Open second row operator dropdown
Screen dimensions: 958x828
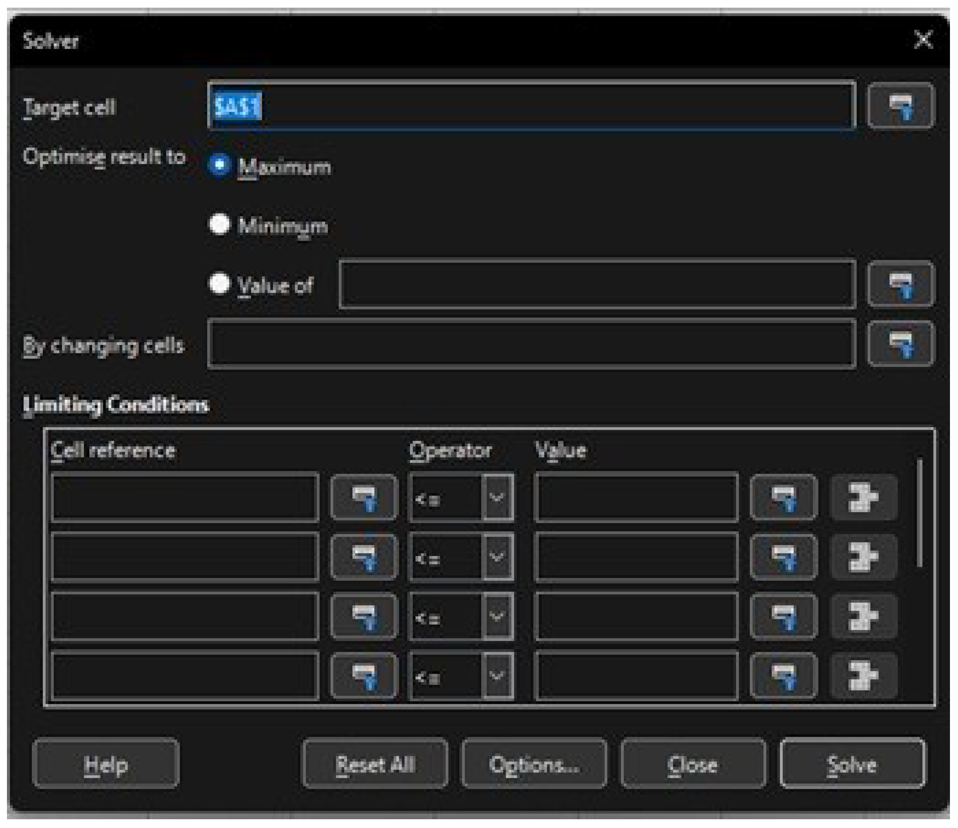497,557
